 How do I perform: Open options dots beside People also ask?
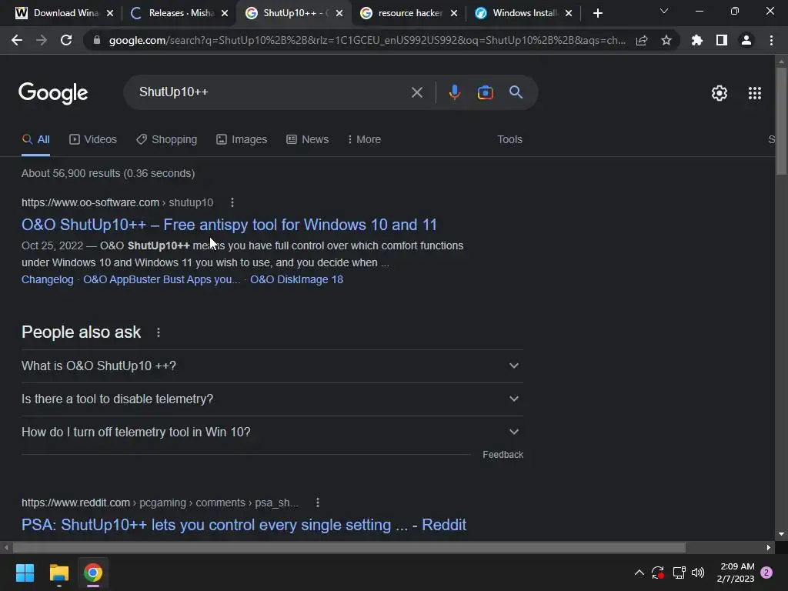point(159,332)
